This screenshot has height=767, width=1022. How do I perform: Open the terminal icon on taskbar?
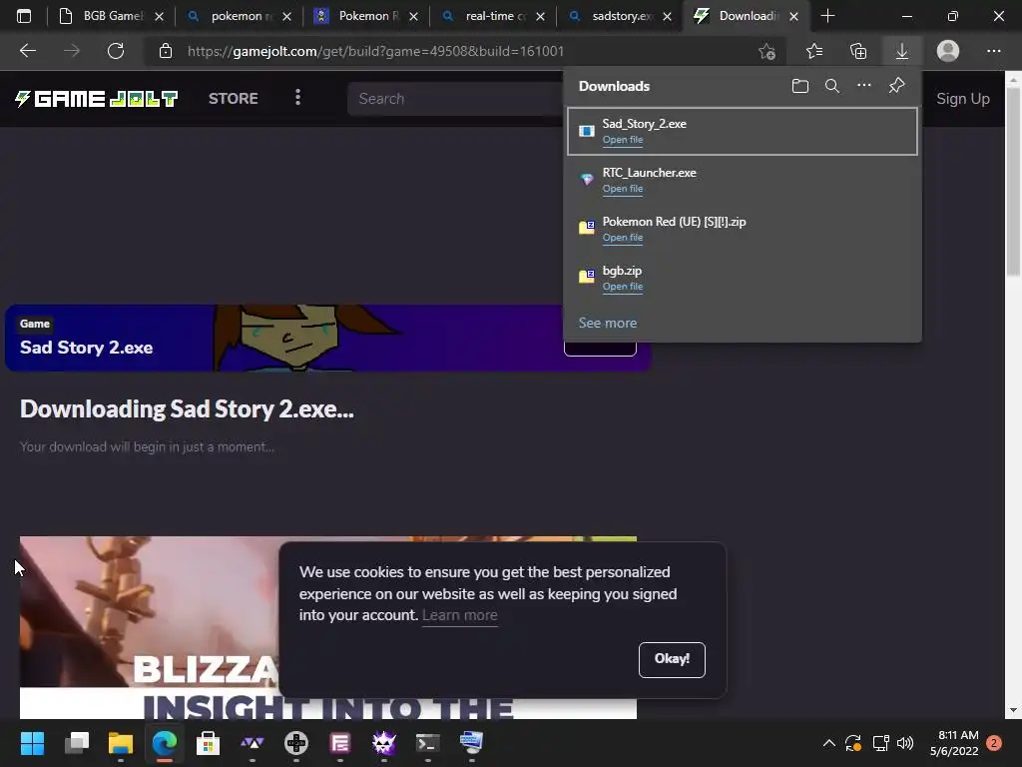427,743
